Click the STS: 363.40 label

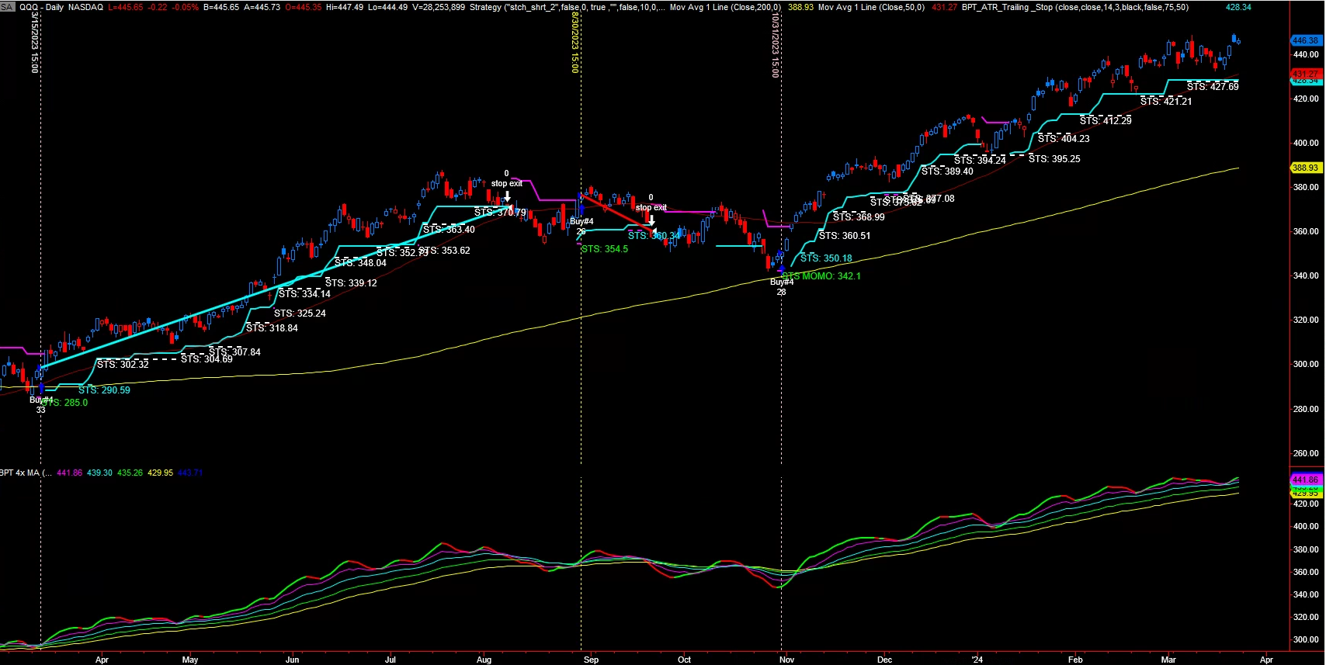pyautogui.click(x=449, y=230)
